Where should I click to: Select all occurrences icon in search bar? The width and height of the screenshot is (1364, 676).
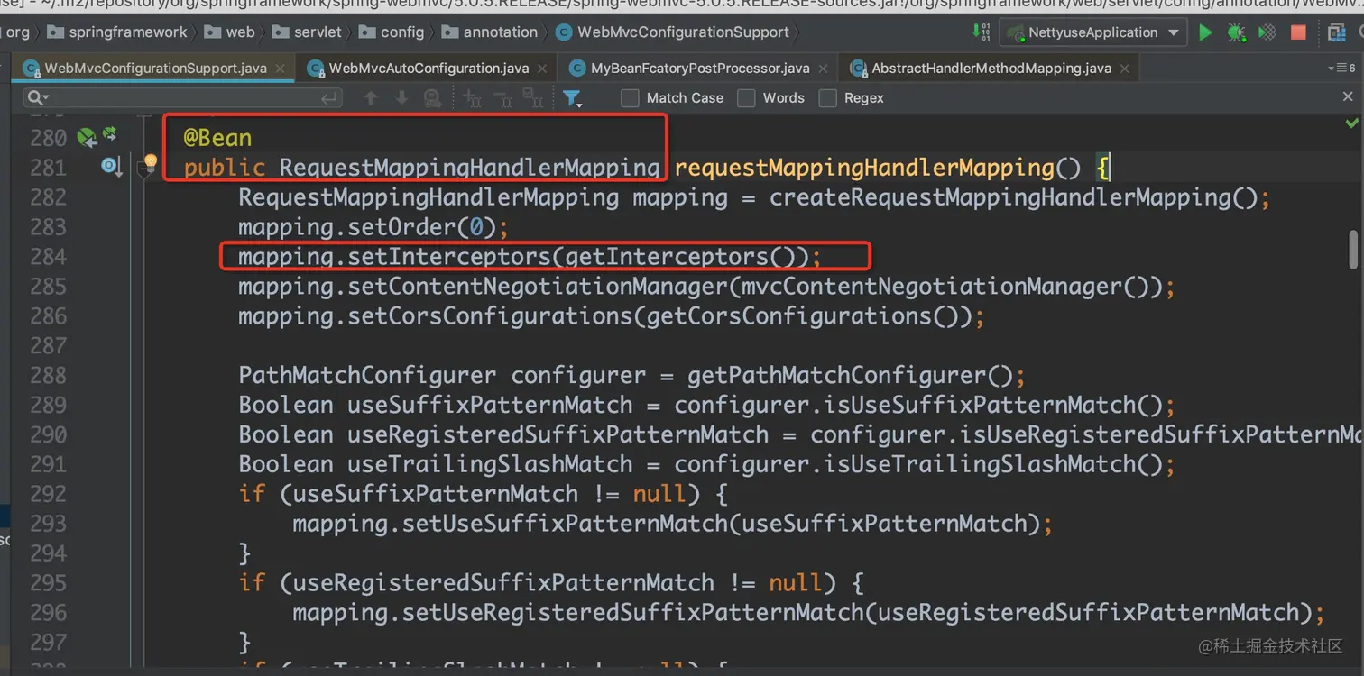click(x=533, y=98)
